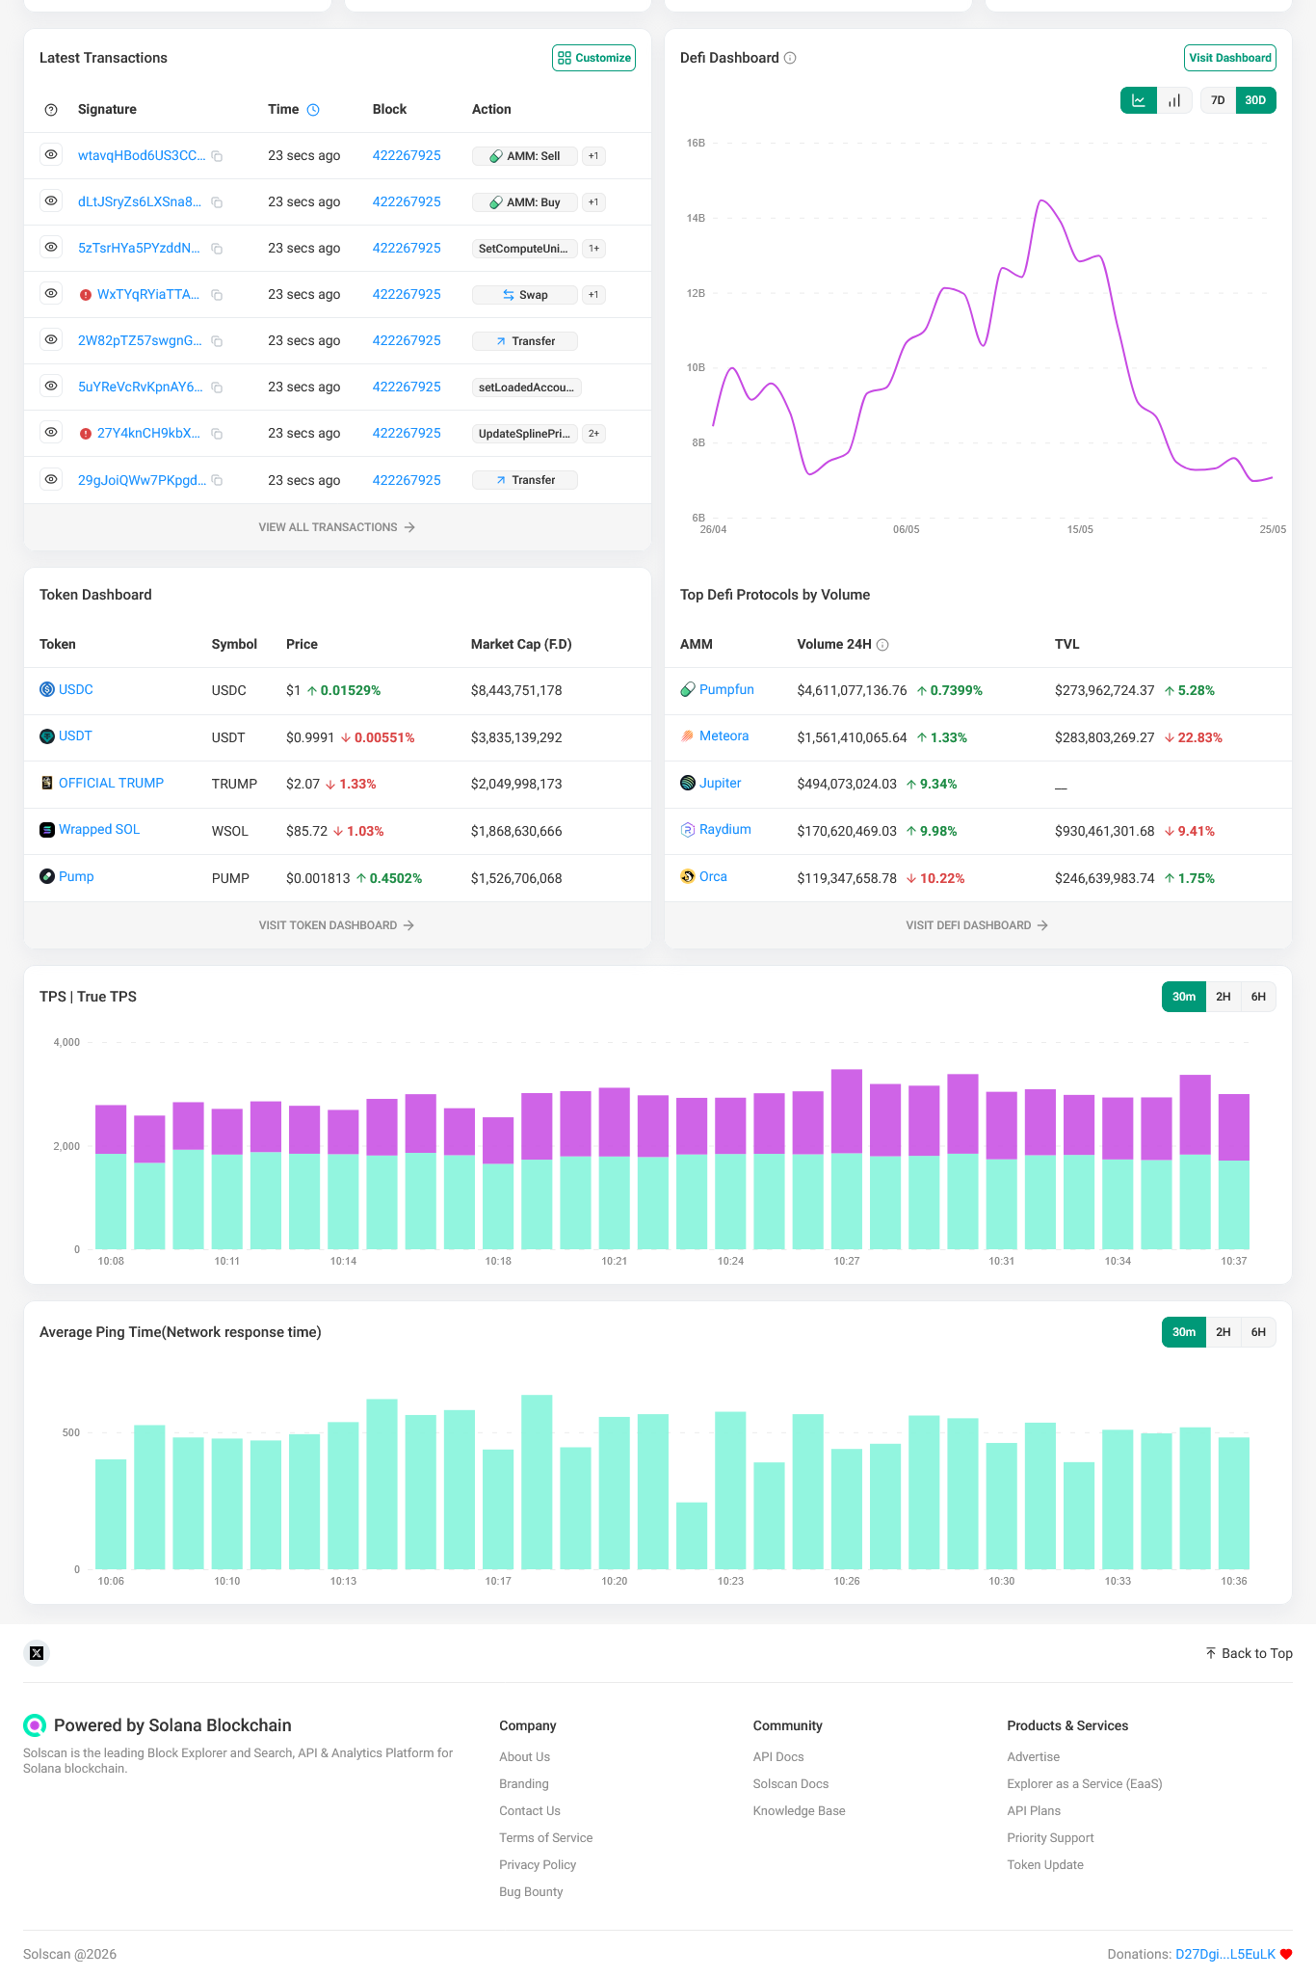Expand +1 actions on AMM: Sell row
This screenshot has width=1316, height=1977.
coord(594,156)
